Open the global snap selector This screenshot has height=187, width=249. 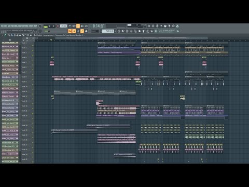click(95, 31)
